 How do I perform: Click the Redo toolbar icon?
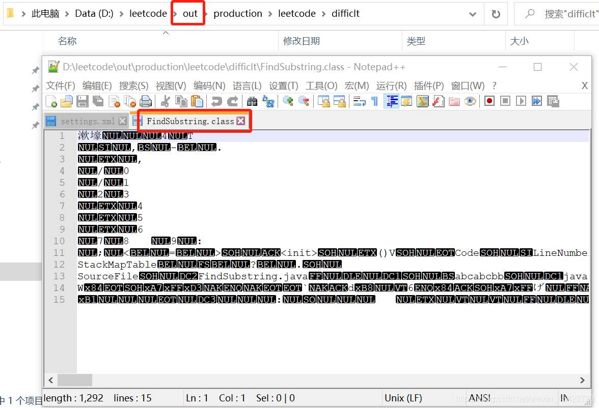tap(232, 101)
